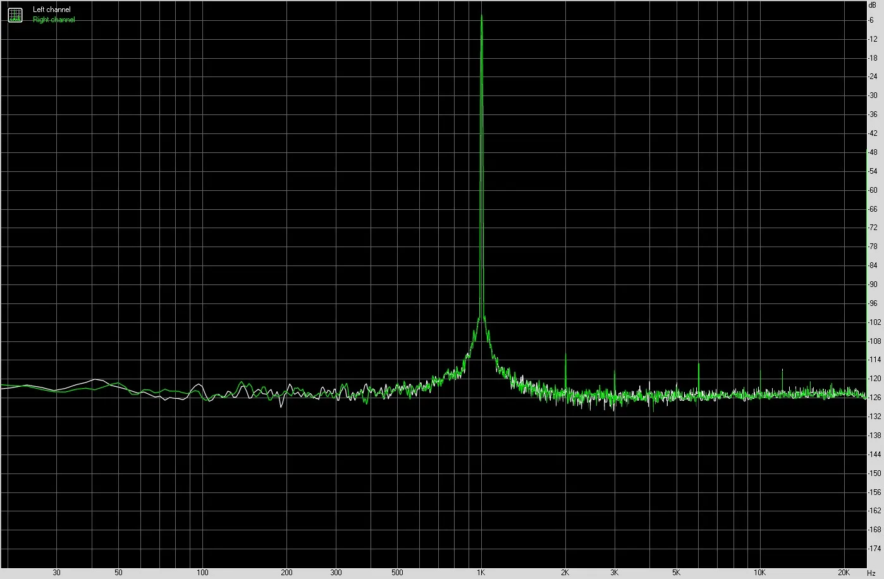Image resolution: width=884 pixels, height=579 pixels.
Task: Click the "5K" frequency axis label
Action: tap(677, 573)
